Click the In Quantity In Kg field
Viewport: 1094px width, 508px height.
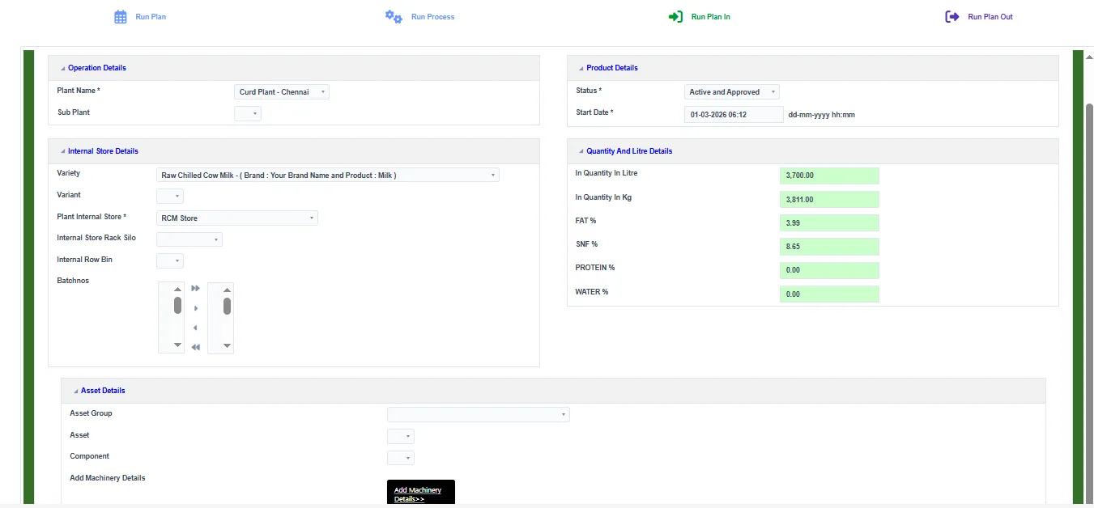click(x=829, y=200)
